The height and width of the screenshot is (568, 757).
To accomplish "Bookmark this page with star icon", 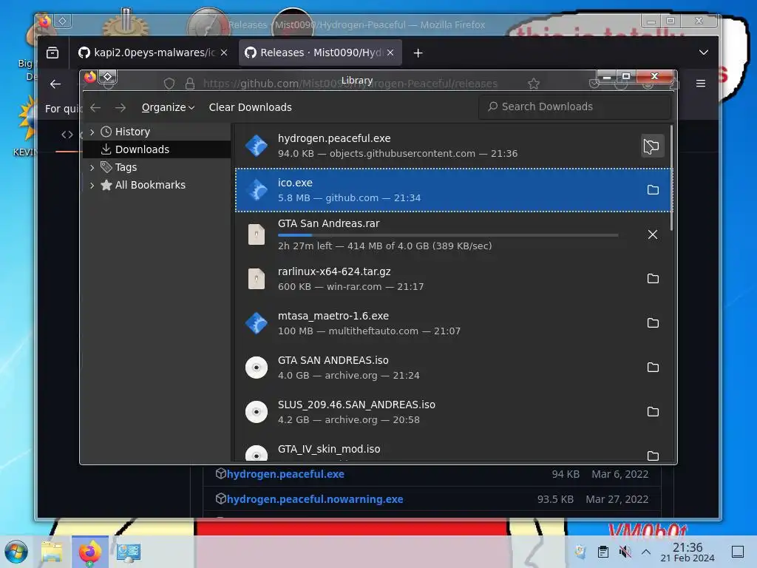I will coord(534,84).
